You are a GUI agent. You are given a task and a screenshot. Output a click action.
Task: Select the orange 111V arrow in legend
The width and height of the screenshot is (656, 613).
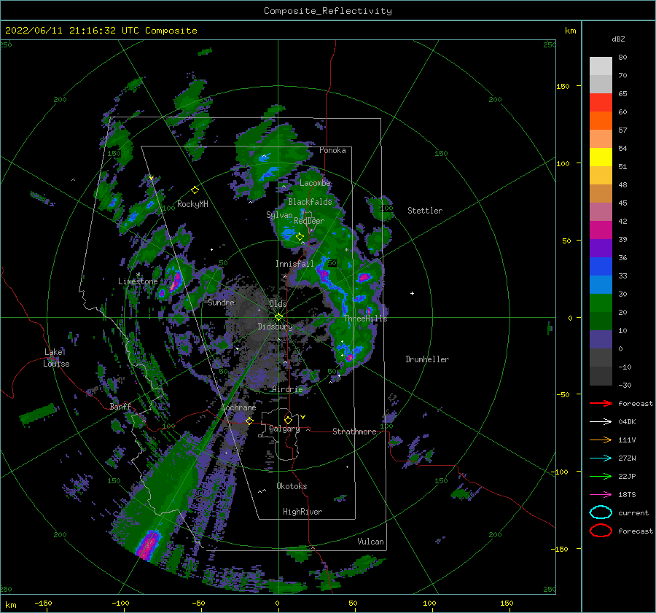pyautogui.click(x=601, y=440)
